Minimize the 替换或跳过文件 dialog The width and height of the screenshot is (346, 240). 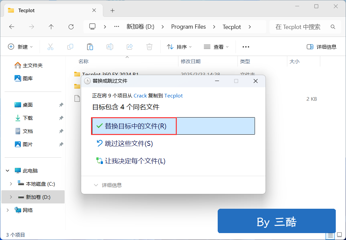click(217, 81)
